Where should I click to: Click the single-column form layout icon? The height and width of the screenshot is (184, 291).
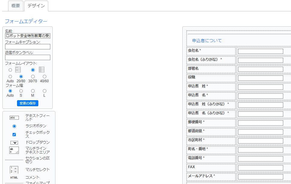click(18, 70)
